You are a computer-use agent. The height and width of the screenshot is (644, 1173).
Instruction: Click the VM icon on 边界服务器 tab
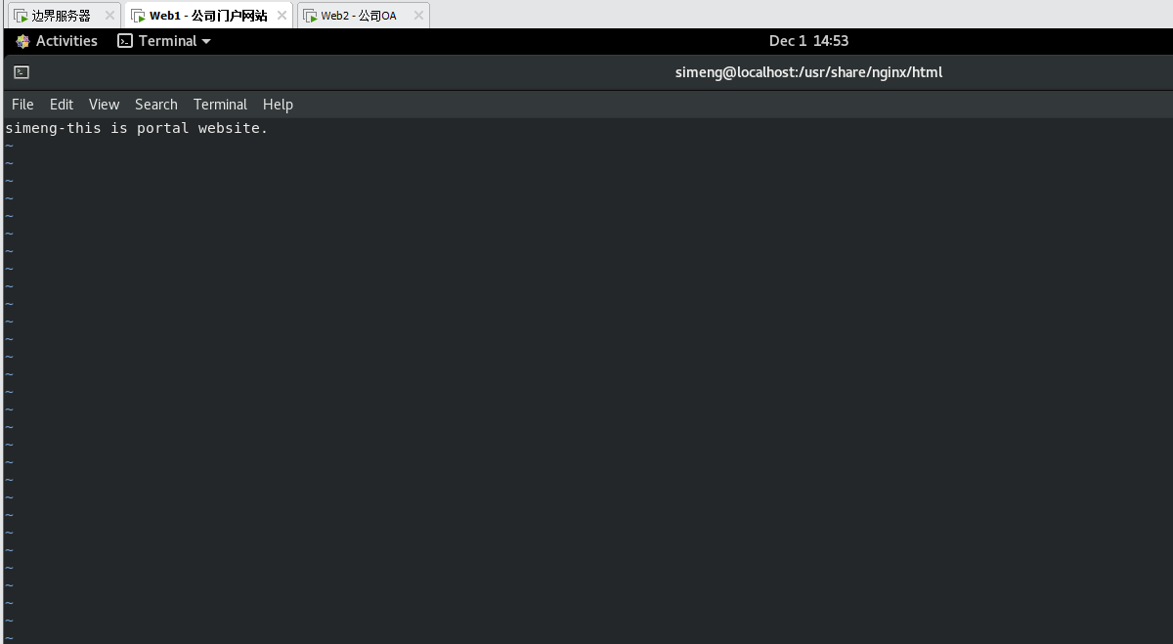(20, 16)
